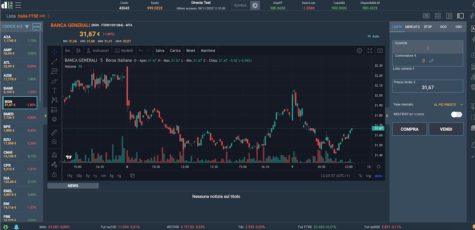Undo the last chart action

(x=141, y=51)
